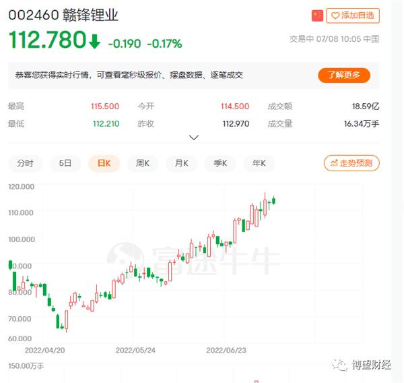Image resolution: width=404 pixels, height=383 pixels.
Task: Click turnover amount 18.59亿
Action: click(366, 107)
